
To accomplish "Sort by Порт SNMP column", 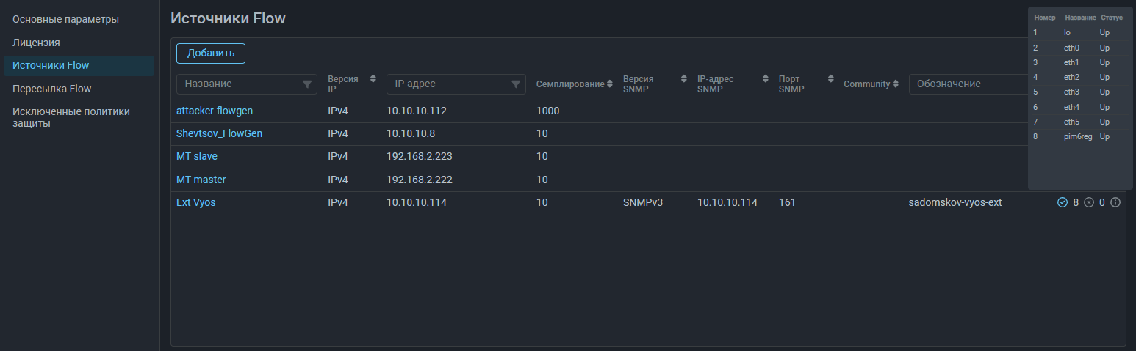I will (831, 79).
